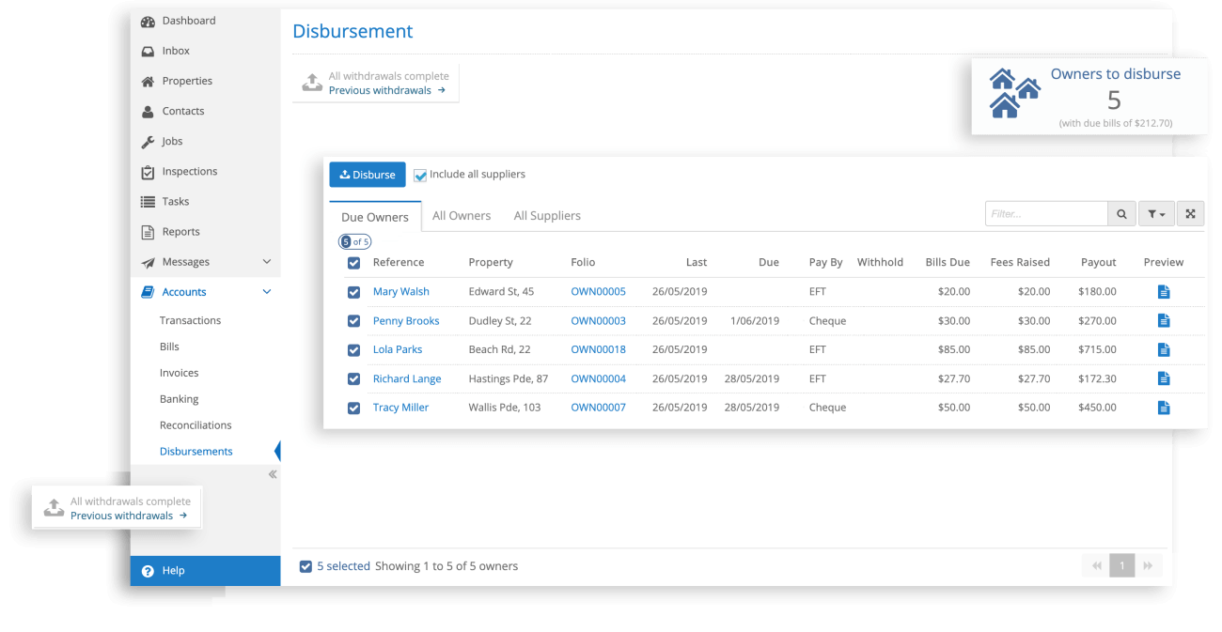Open preview document for Tracy Miller
This screenshot has width=1222, height=632.
click(1163, 408)
